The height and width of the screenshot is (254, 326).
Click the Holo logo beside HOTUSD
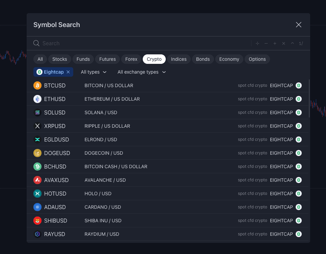pyautogui.click(x=37, y=194)
